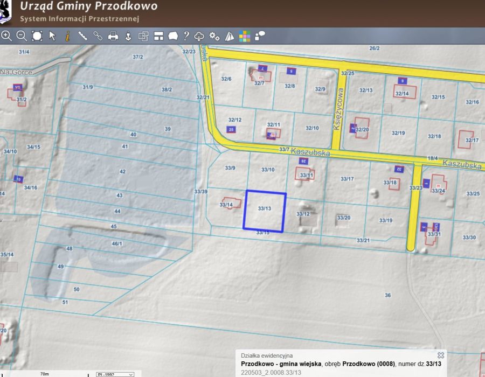This screenshot has width=485, height=377.
Task: Click the layout panels toolbar icon
Action: point(158,36)
